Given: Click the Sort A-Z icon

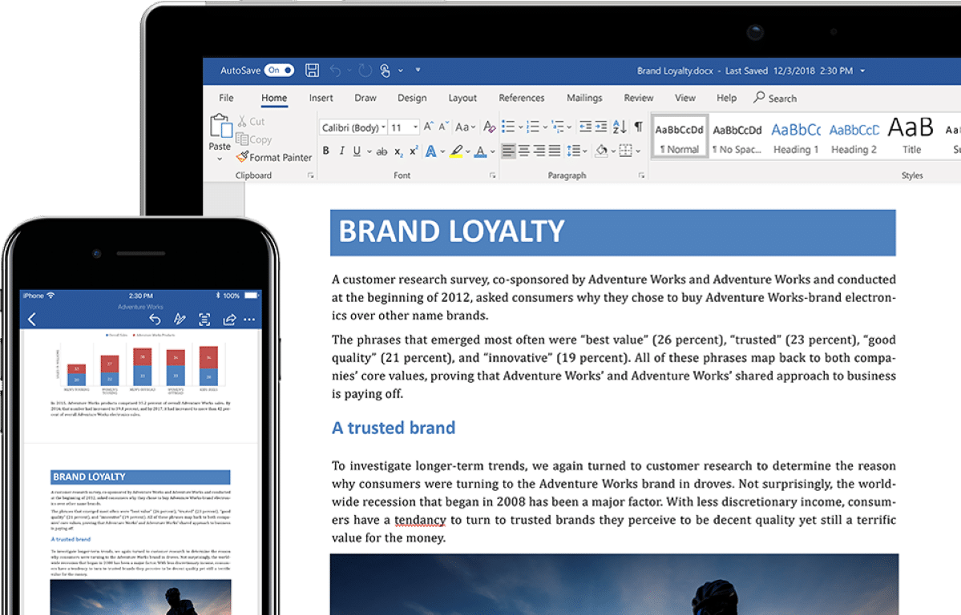Looking at the screenshot, I should [x=620, y=127].
